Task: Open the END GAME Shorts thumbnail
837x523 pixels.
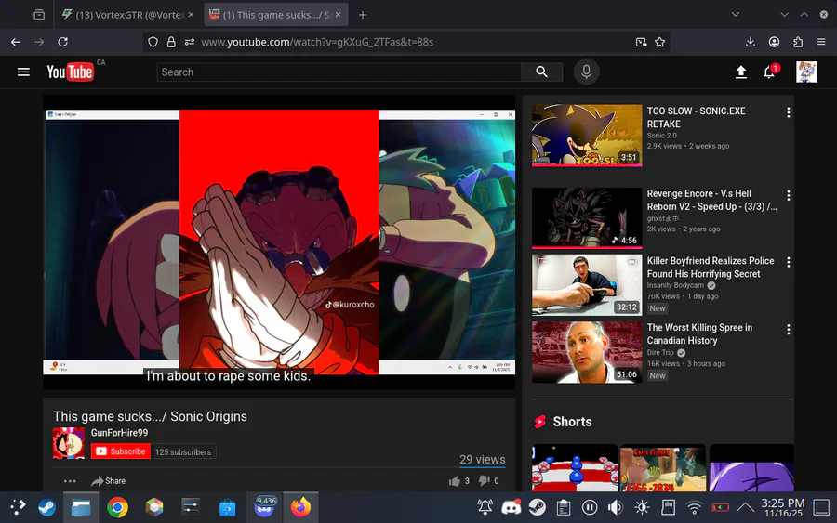Action: (x=662, y=467)
